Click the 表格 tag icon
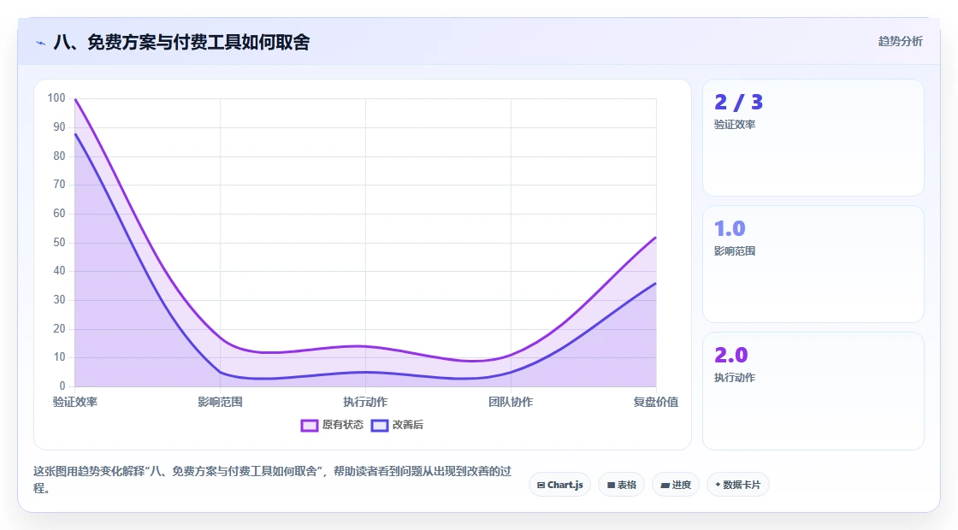 (x=611, y=485)
